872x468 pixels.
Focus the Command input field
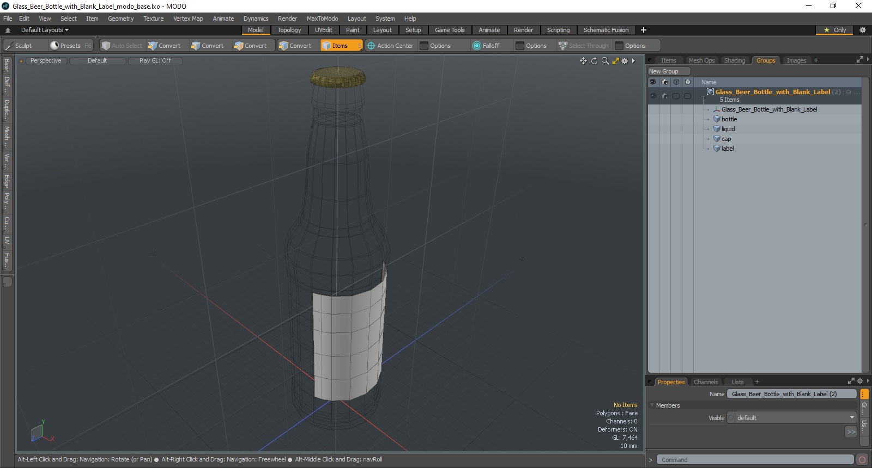[755, 460]
